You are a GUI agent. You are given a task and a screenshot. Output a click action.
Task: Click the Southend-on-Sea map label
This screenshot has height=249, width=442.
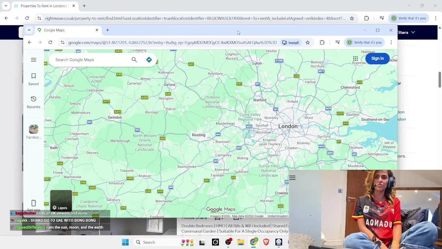coord(375,119)
